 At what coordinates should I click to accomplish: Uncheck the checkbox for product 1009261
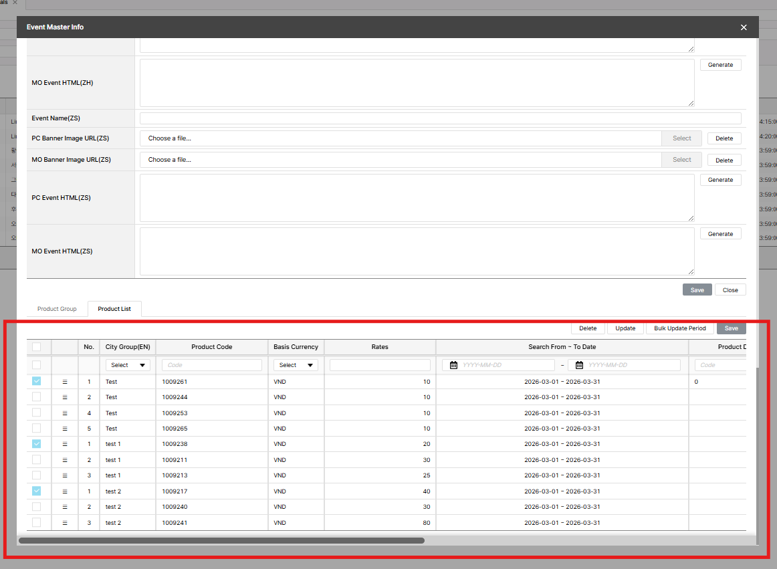tap(36, 381)
